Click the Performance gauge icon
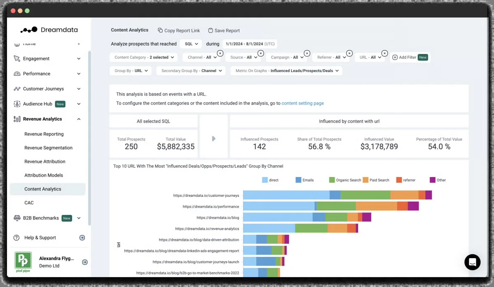This screenshot has height=287, width=494. coord(17,74)
